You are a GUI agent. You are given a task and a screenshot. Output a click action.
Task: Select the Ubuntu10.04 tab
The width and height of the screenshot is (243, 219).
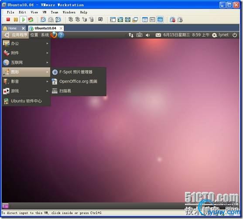(x=45, y=28)
